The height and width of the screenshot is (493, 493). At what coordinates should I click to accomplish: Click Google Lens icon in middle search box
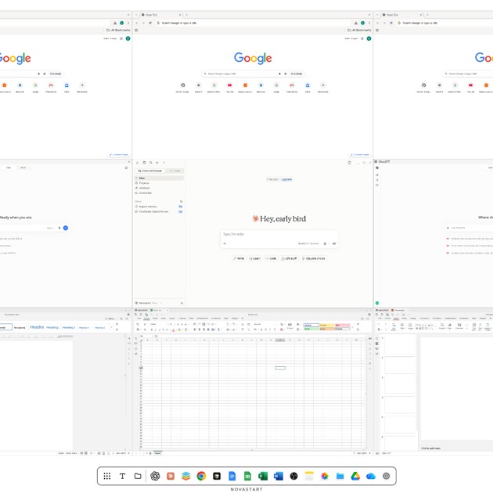pos(285,74)
